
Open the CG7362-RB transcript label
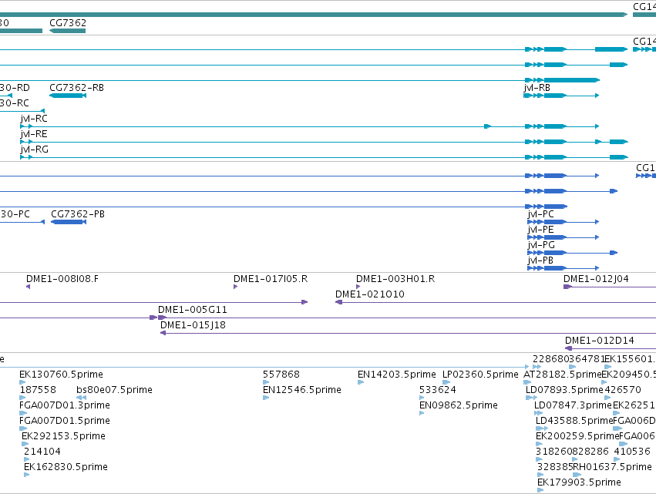click(x=76, y=87)
